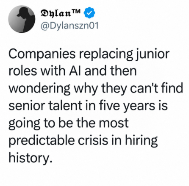189x186 pixels.
Task: Click the word "predictable" in the tweet
Action: coord(42,140)
